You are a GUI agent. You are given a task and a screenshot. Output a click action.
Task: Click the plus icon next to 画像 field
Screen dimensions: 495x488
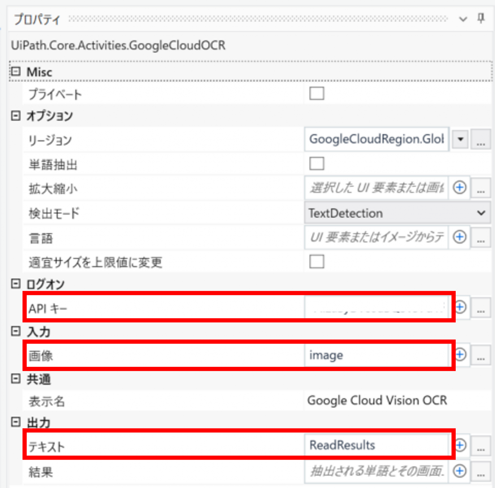[460, 355]
